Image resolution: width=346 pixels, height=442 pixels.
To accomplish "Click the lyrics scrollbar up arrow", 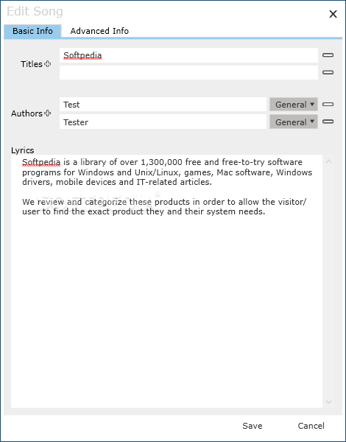I will coord(328,161).
